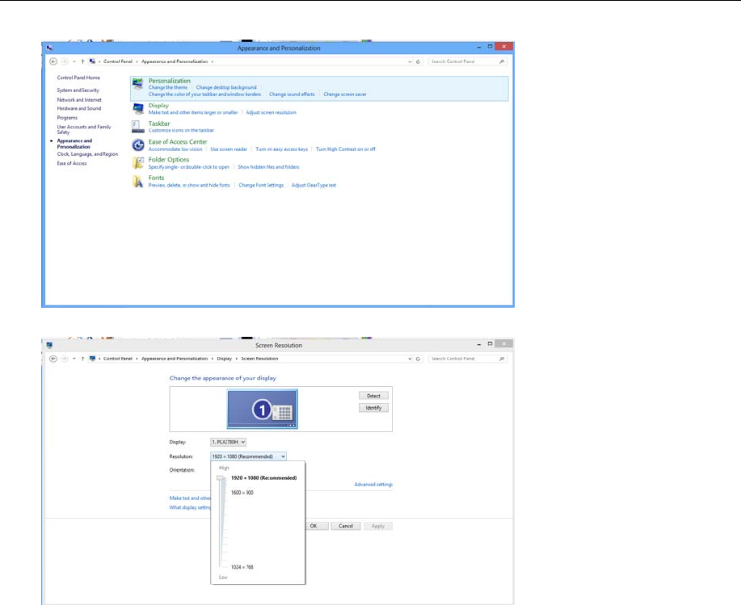Click the Identify button
The width and height of the screenshot is (741, 605).
(373, 408)
